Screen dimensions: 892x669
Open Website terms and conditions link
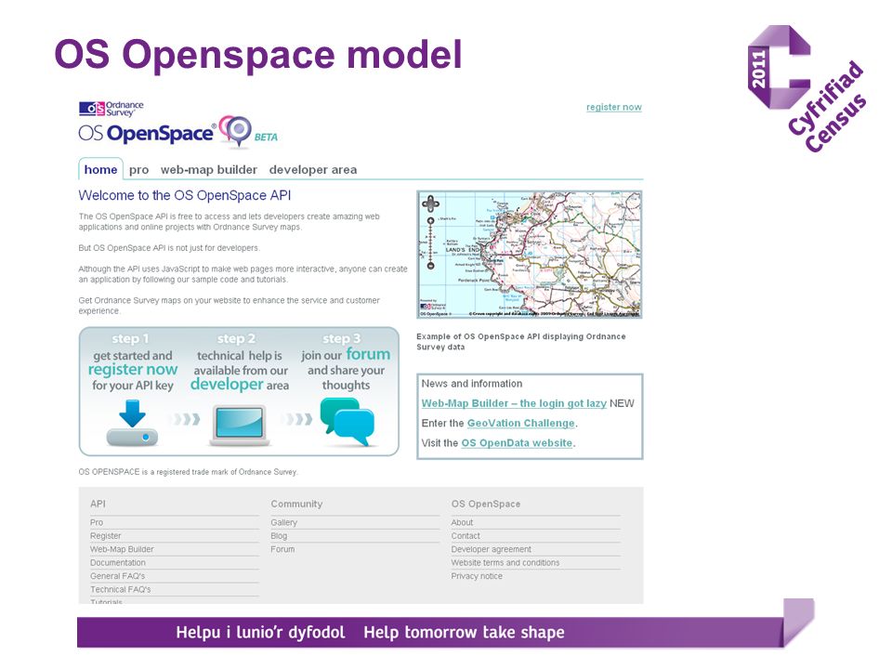coord(505,563)
